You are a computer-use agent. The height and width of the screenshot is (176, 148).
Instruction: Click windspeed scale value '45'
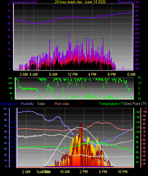point(9,11)
